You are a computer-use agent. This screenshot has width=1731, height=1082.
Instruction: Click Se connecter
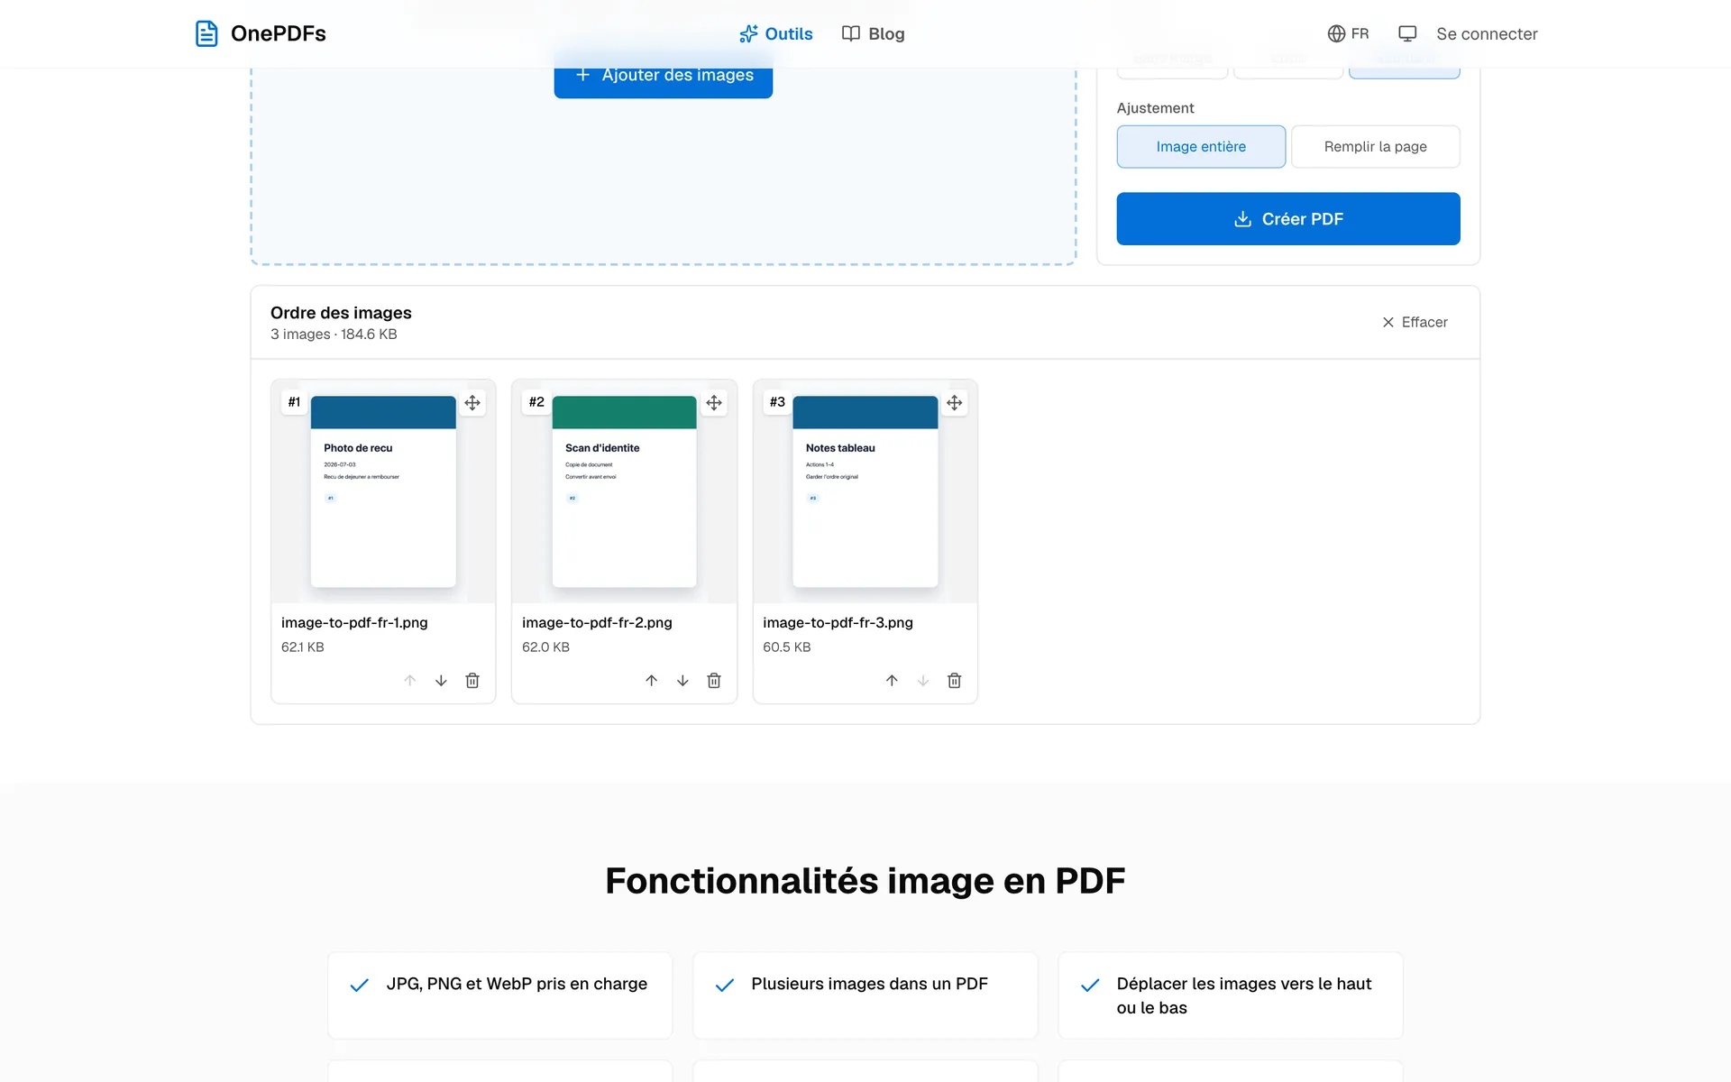pyautogui.click(x=1487, y=33)
